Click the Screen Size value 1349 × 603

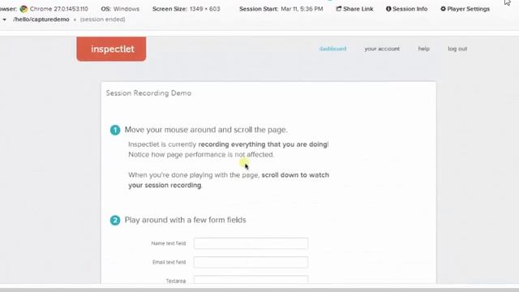[204, 9]
